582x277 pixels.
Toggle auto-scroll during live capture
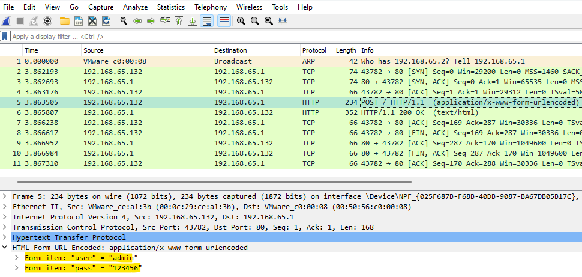tap(207, 21)
